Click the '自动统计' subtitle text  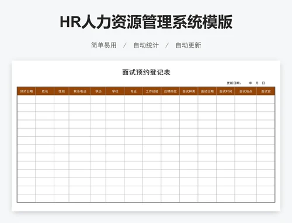click(146, 45)
